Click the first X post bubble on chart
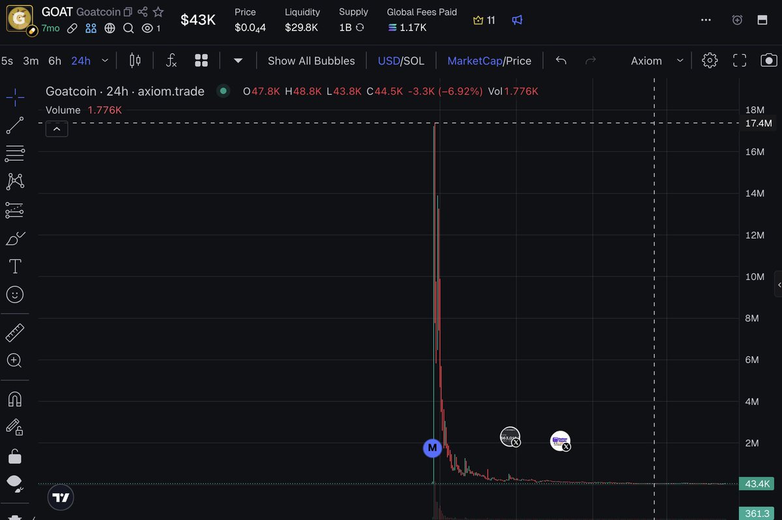Viewport: 782px width, 520px height. click(510, 437)
